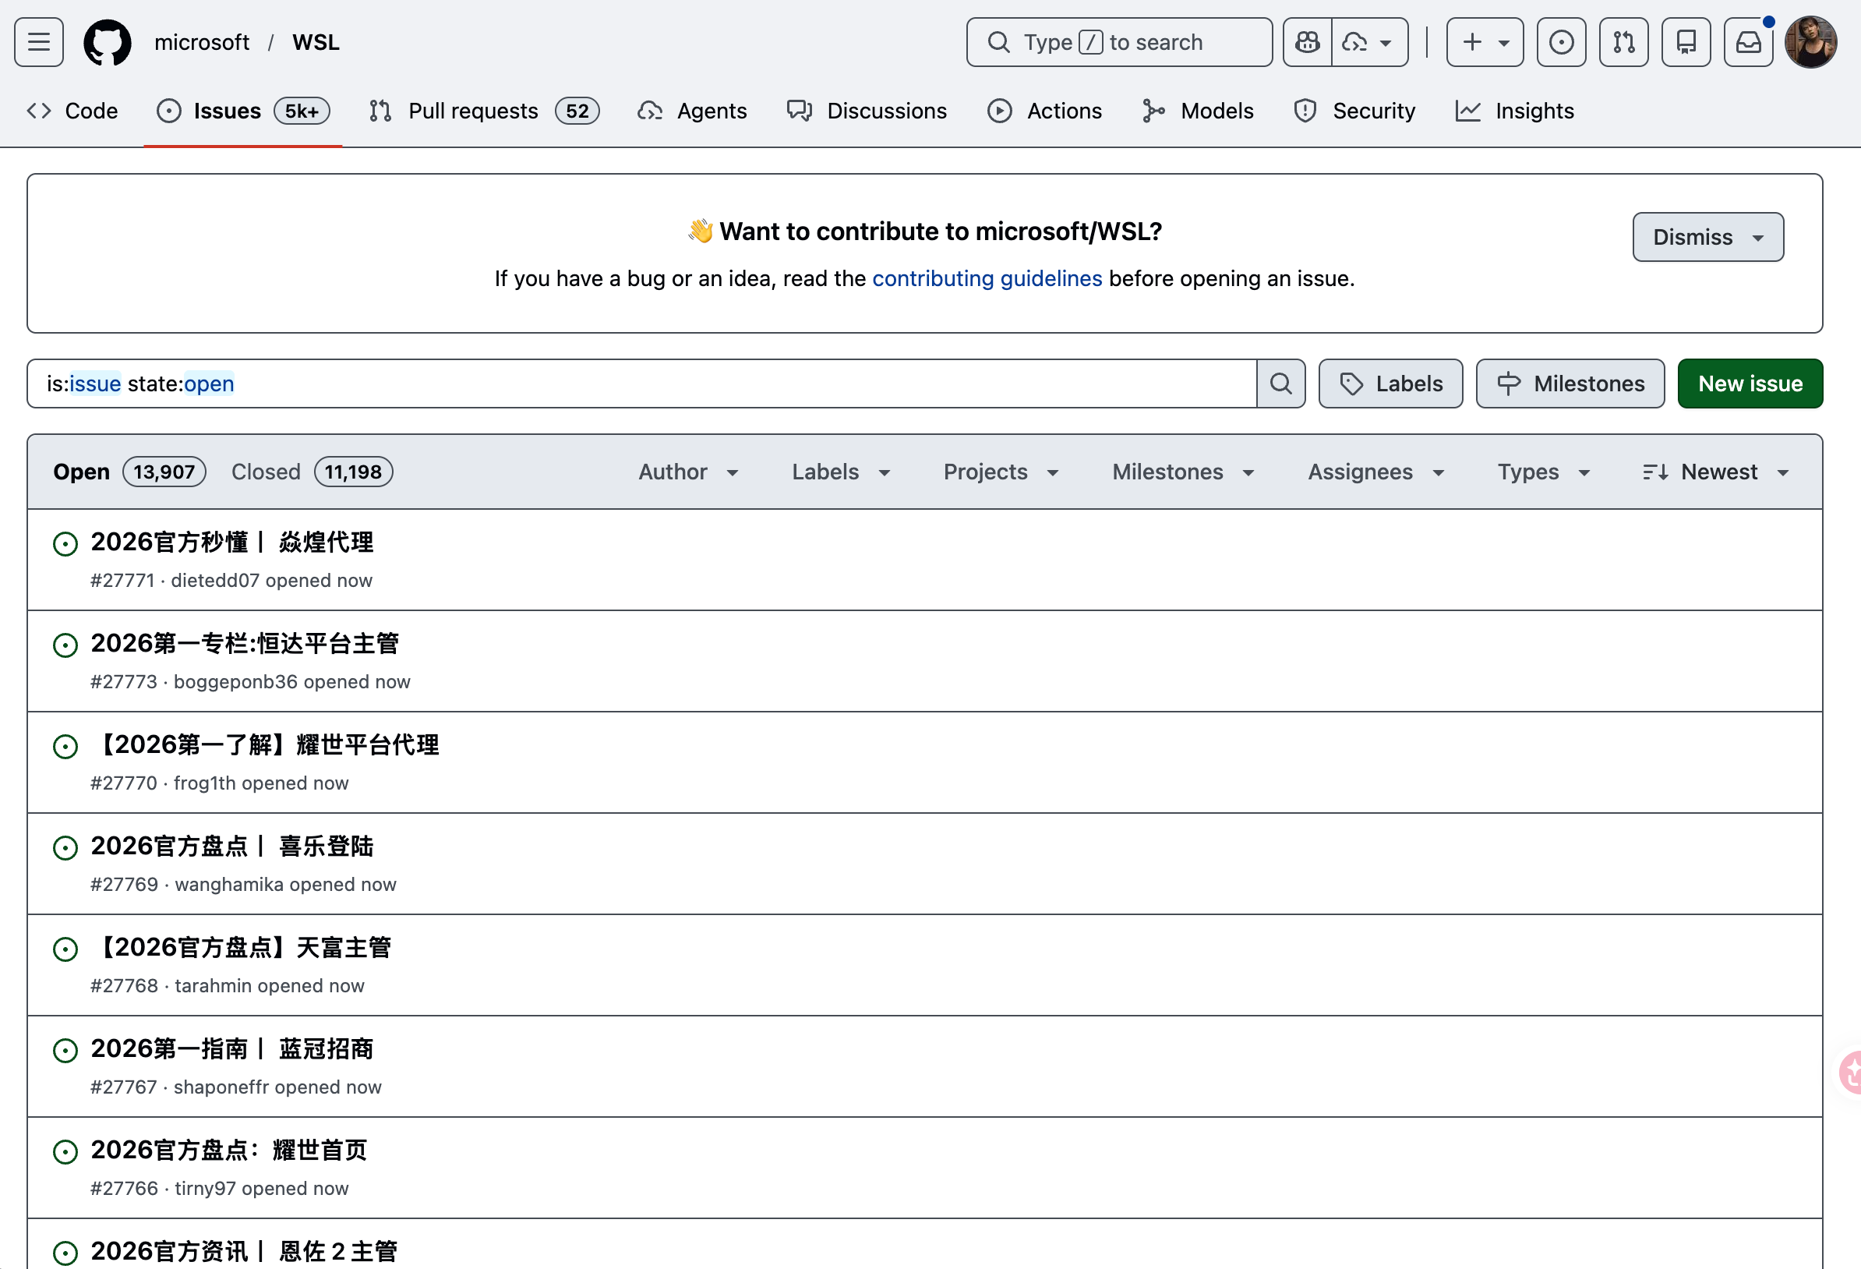Open the Newest sort dropdown

(x=1715, y=472)
